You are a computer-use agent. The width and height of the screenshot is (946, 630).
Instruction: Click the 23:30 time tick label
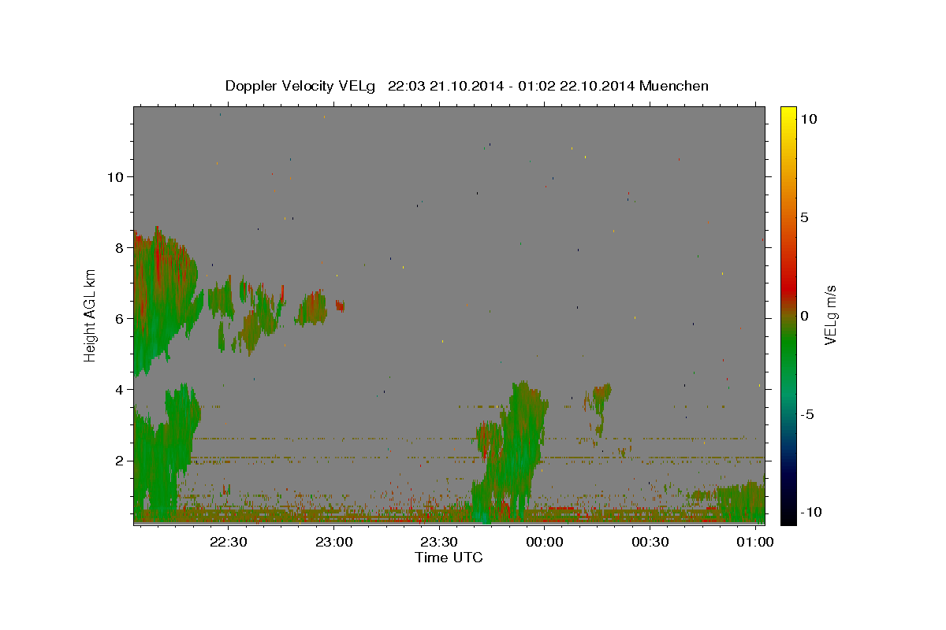439,543
